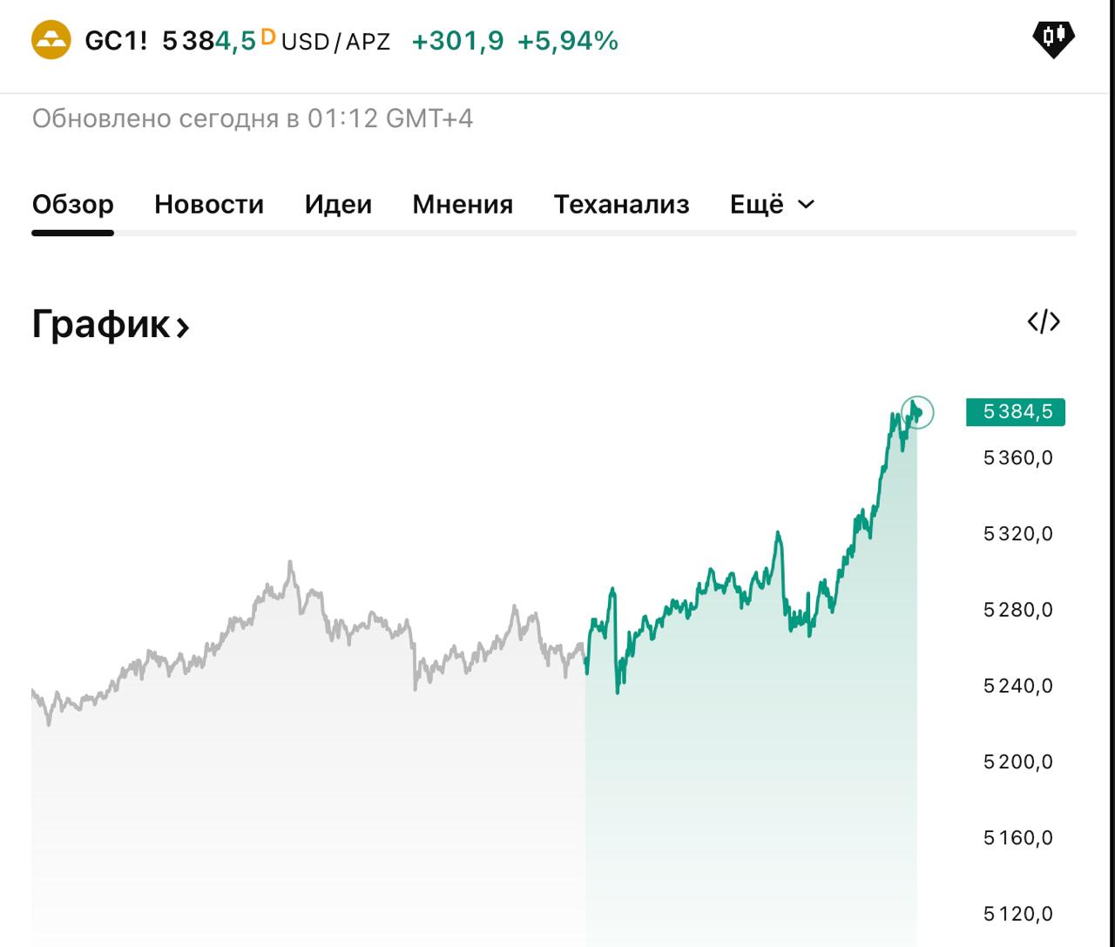Click the +5,94% percent change value
Screen dimensions: 1115x947
567,41
